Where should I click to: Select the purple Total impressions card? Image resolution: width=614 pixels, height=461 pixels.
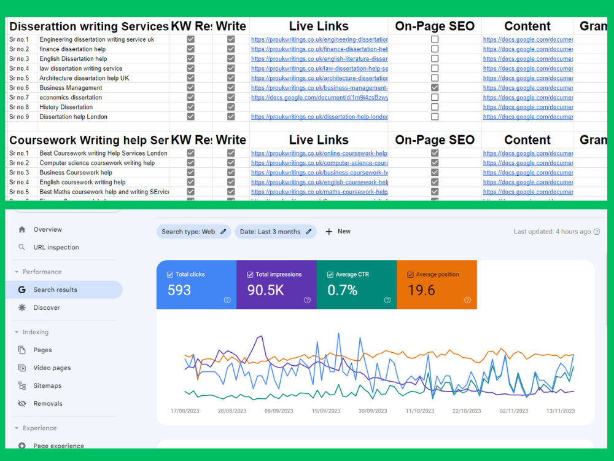[276, 285]
